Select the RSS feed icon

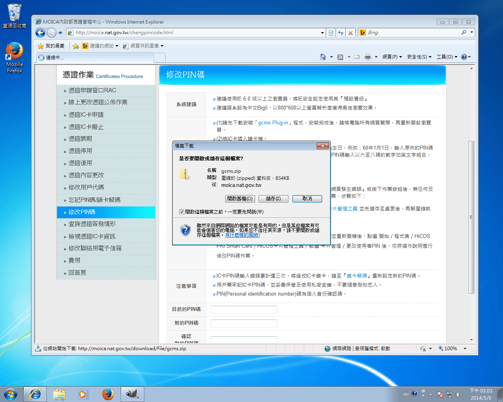(340, 57)
